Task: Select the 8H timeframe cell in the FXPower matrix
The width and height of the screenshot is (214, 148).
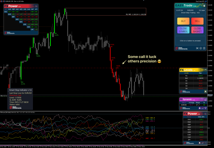Action: coord(6,9)
